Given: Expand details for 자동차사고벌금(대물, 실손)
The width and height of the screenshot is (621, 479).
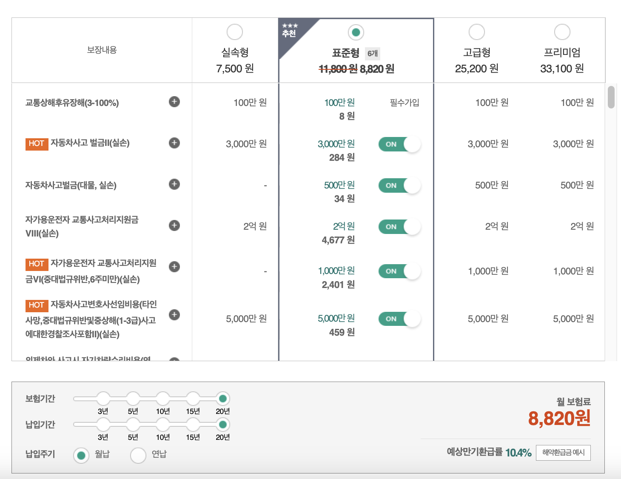Looking at the screenshot, I should tap(174, 184).
